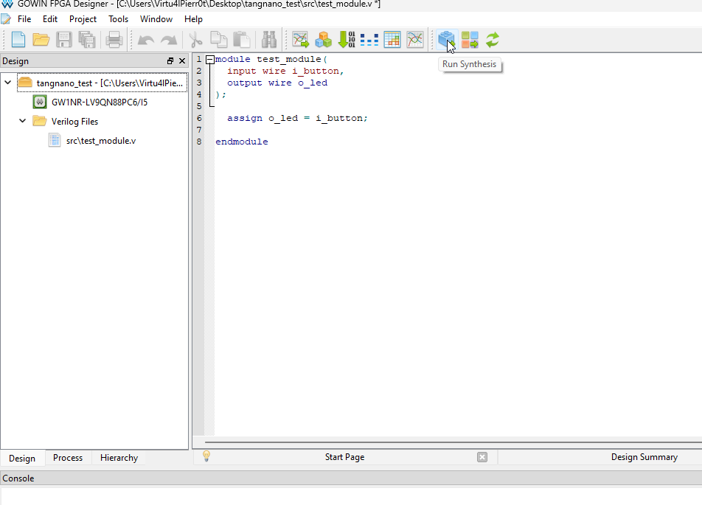Open the Edit menu
This screenshot has height=505, width=702.
(x=50, y=19)
